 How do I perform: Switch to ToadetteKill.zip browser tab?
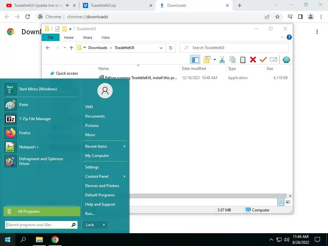click(x=118, y=5)
